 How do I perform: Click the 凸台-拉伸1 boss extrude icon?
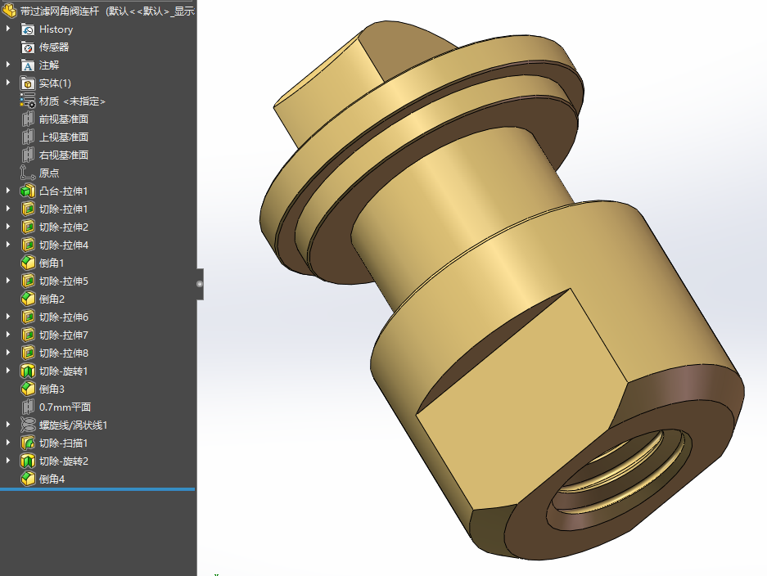point(28,191)
